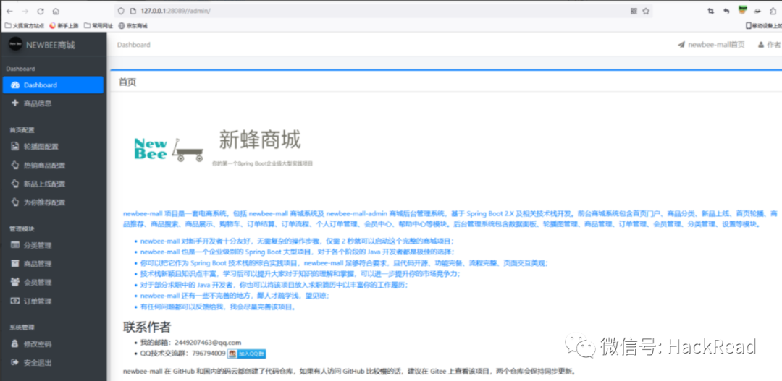Click the 首页 card title

tap(127, 82)
